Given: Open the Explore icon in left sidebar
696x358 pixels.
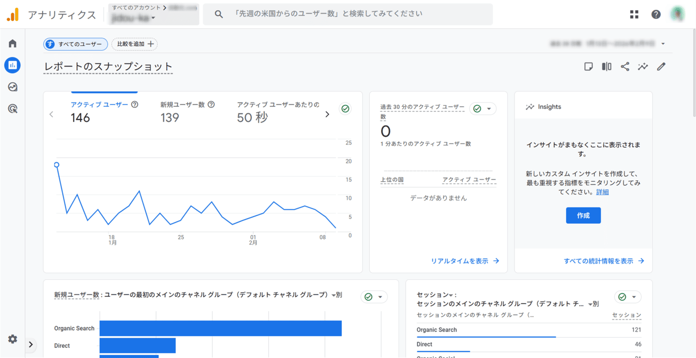Looking at the screenshot, I should 13,87.
